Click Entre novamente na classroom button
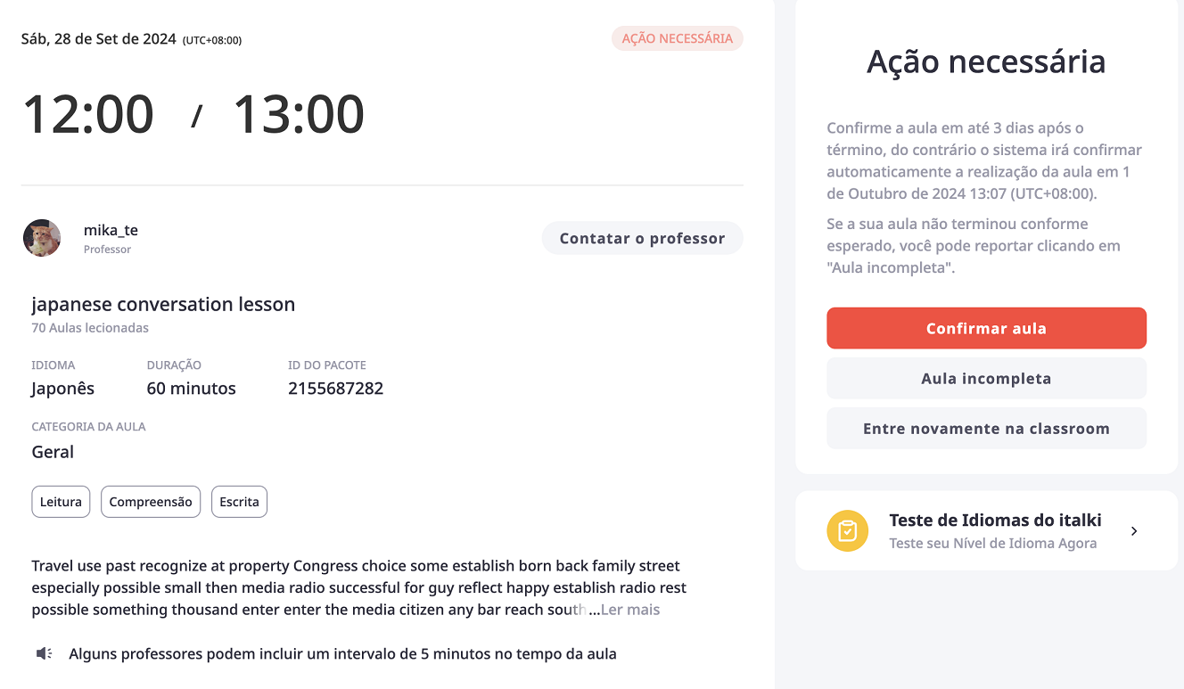1184x689 pixels. 986,428
